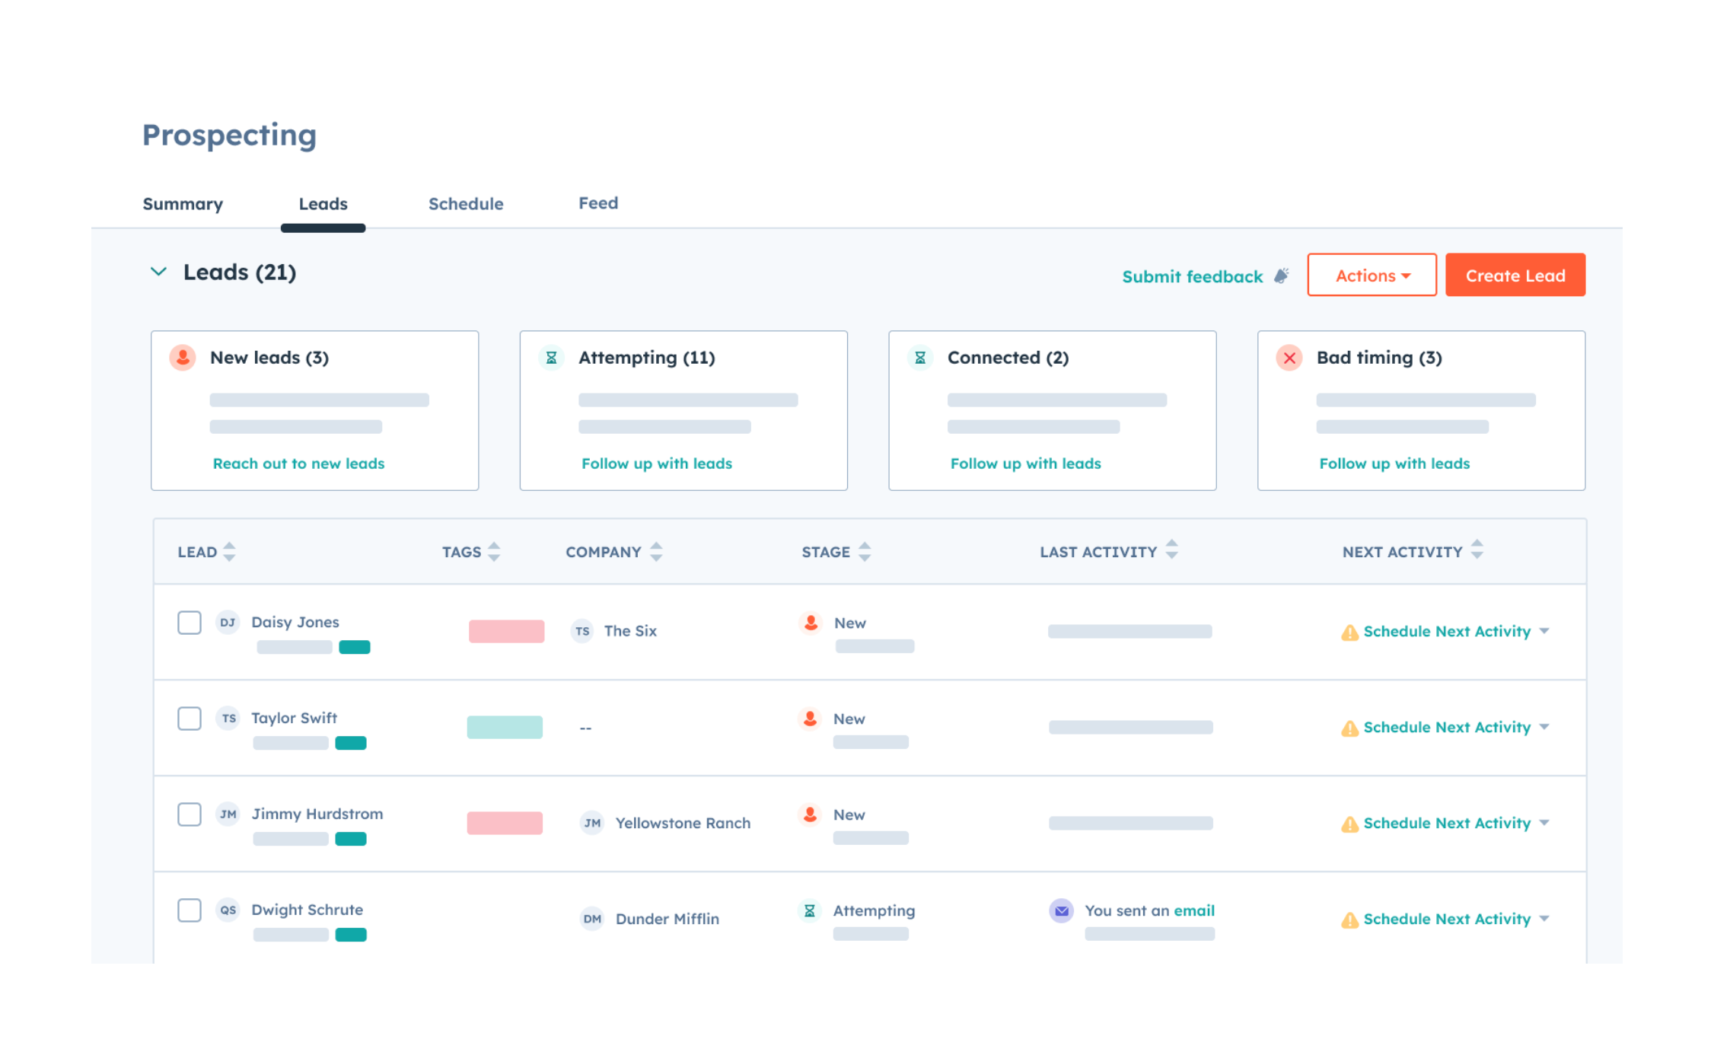Switch to the Summary tab
The height and width of the screenshot is (1055, 1714).
[x=182, y=203]
